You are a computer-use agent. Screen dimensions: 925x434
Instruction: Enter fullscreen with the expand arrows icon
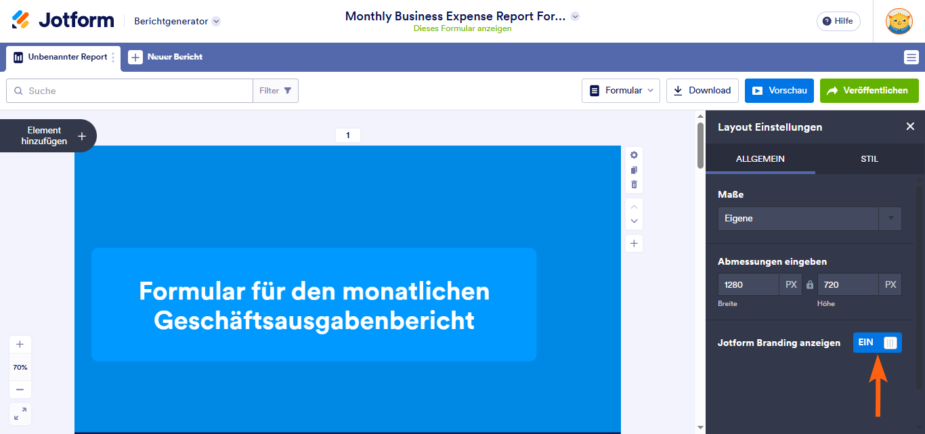tap(20, 414)
